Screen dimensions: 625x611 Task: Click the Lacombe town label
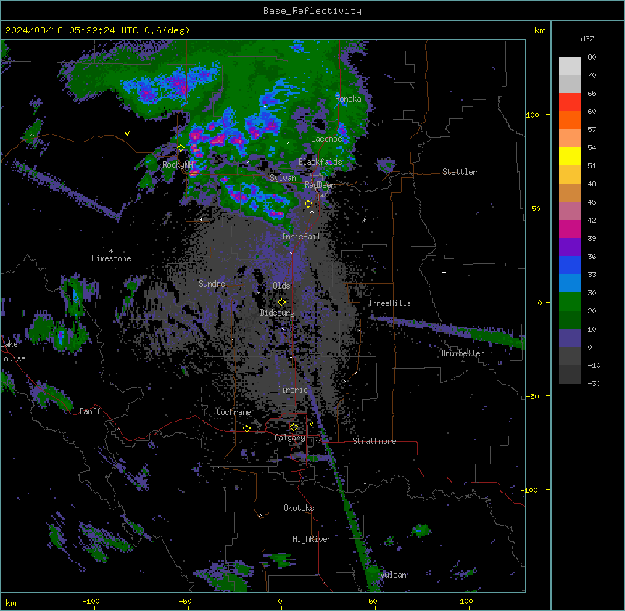[326, 139]
